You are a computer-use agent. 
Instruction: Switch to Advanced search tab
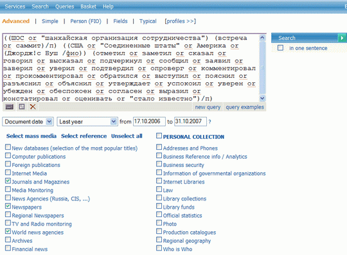[x=15, y=21]
